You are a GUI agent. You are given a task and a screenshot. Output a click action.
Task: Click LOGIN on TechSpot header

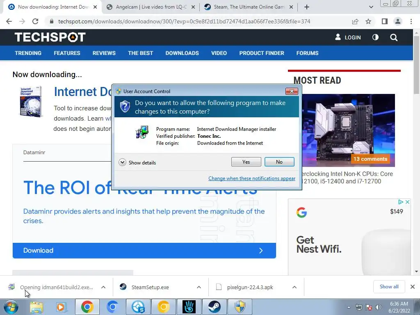click(x=348, y=37)
